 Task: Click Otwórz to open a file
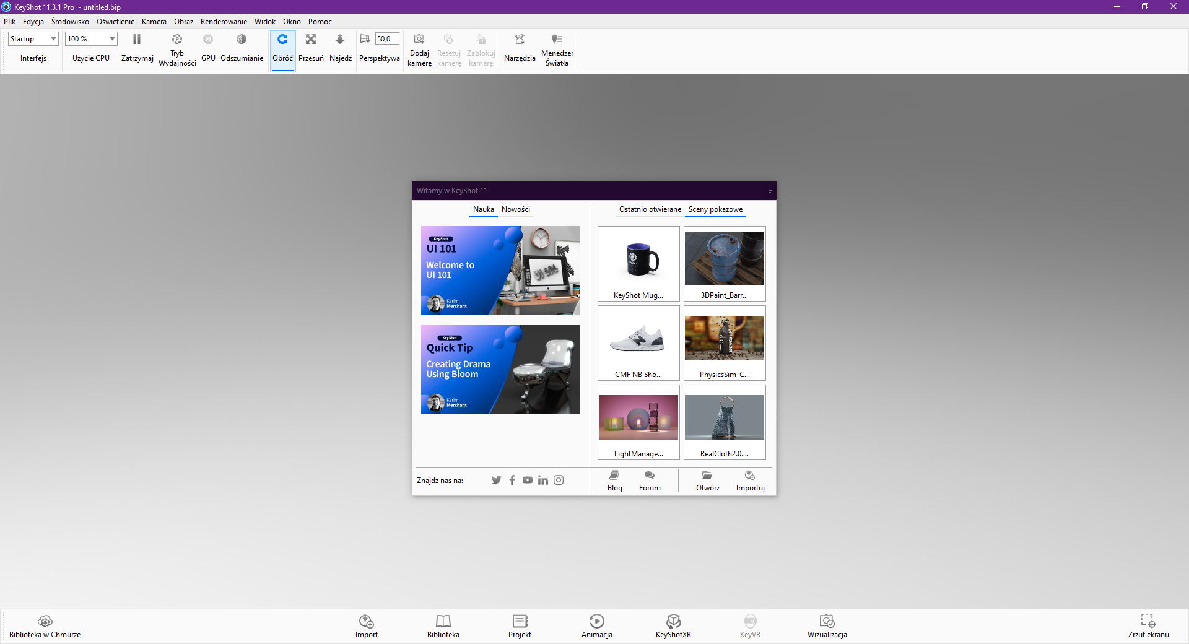[x=707, y=481]
